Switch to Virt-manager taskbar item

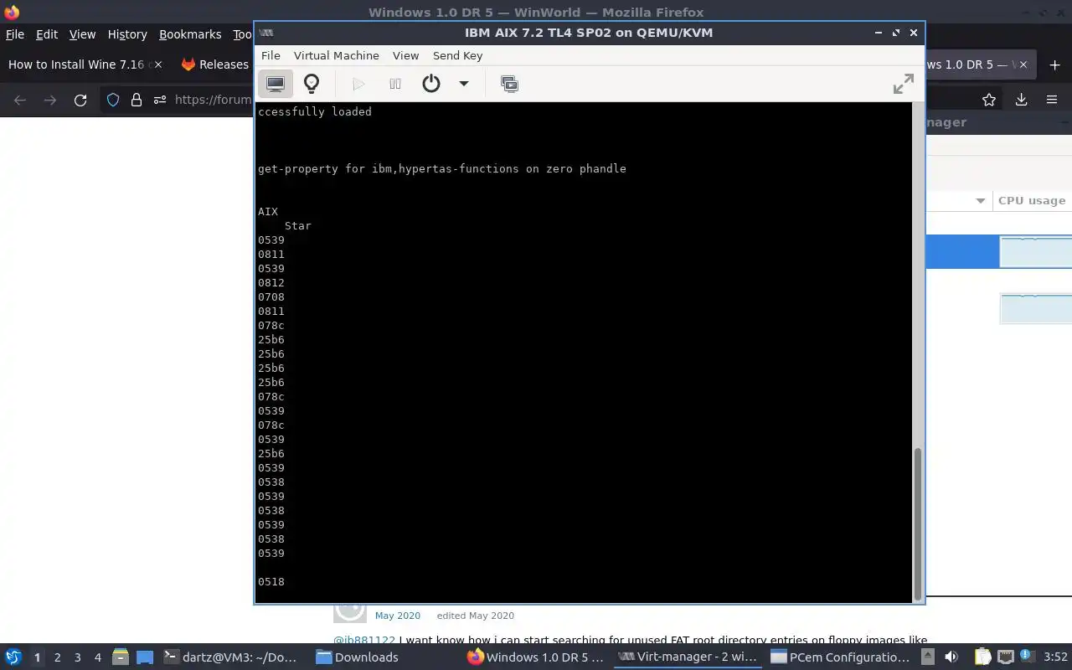(x=688, y=657)
